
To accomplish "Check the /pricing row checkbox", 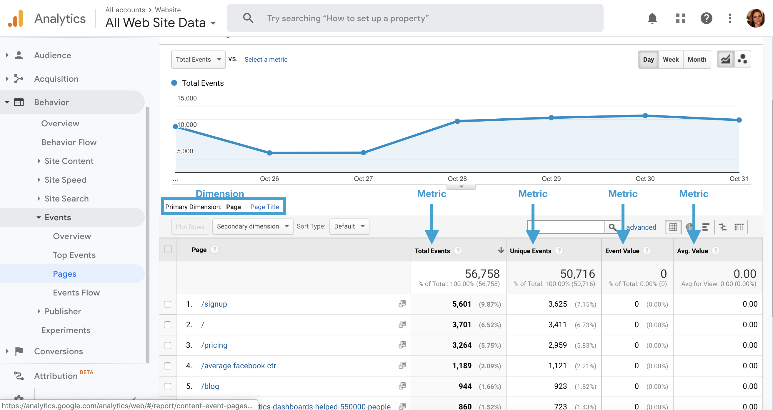I will [168, 345].
